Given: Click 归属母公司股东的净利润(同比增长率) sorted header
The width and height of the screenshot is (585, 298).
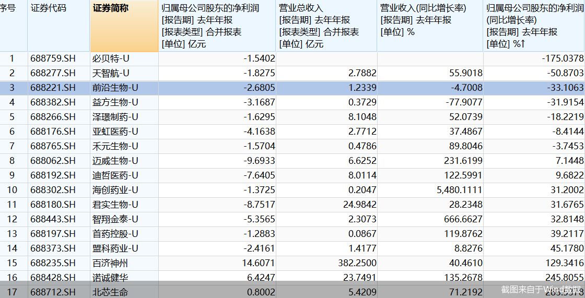Looking at the screenshot, I should (534, 26).
